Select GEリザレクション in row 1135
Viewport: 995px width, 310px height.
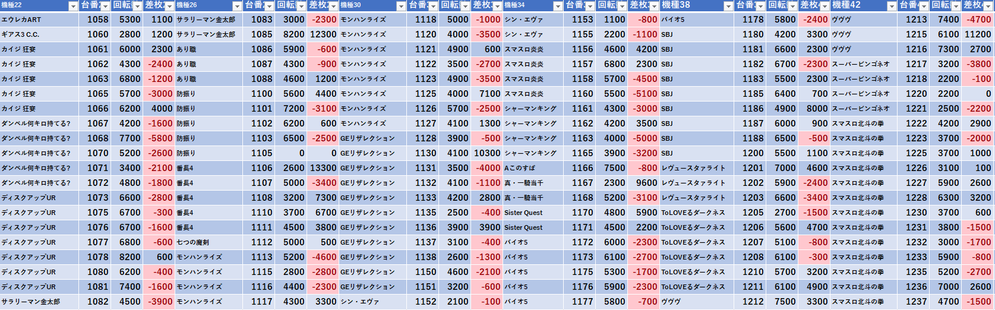click(x=373, y=213)
